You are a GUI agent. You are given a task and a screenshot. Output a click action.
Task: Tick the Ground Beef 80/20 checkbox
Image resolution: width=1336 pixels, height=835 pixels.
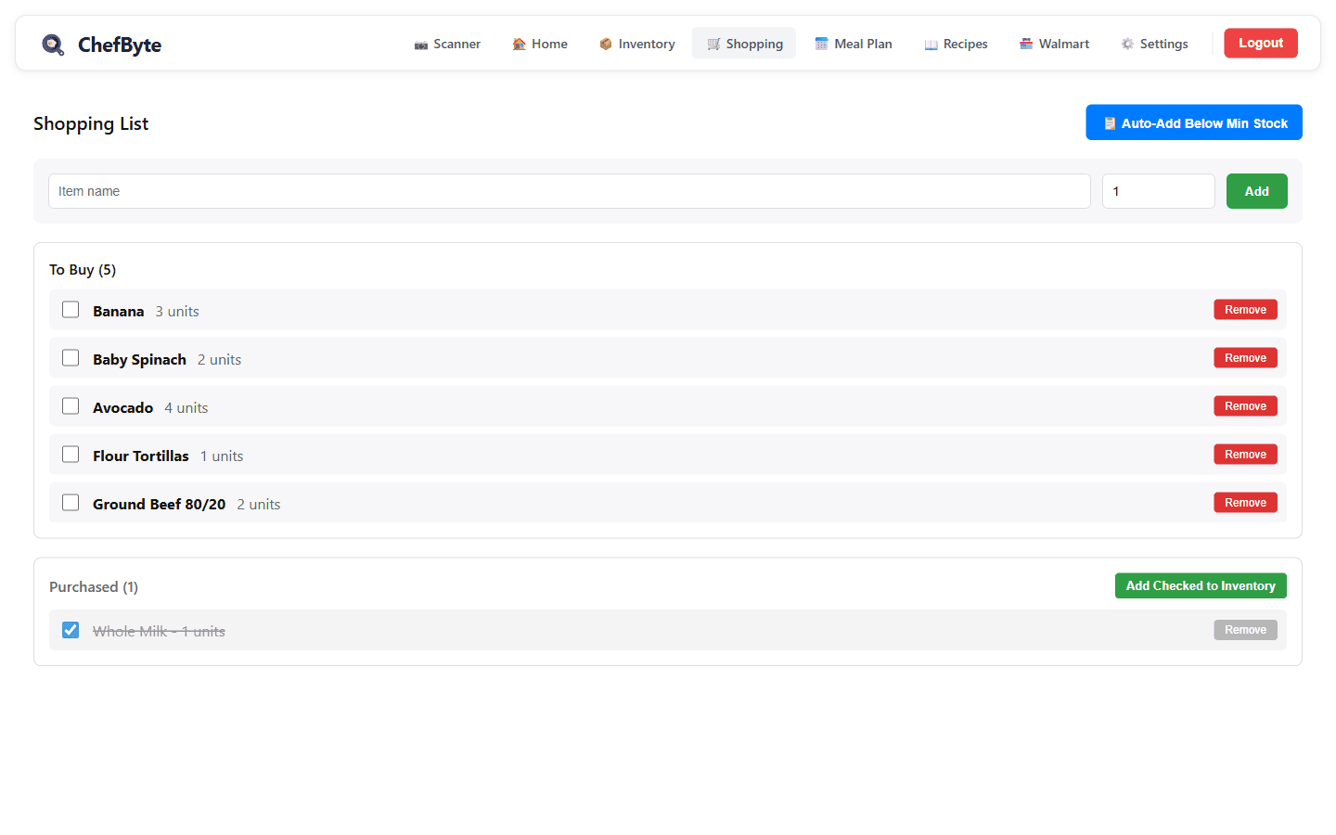coord(71,503)
